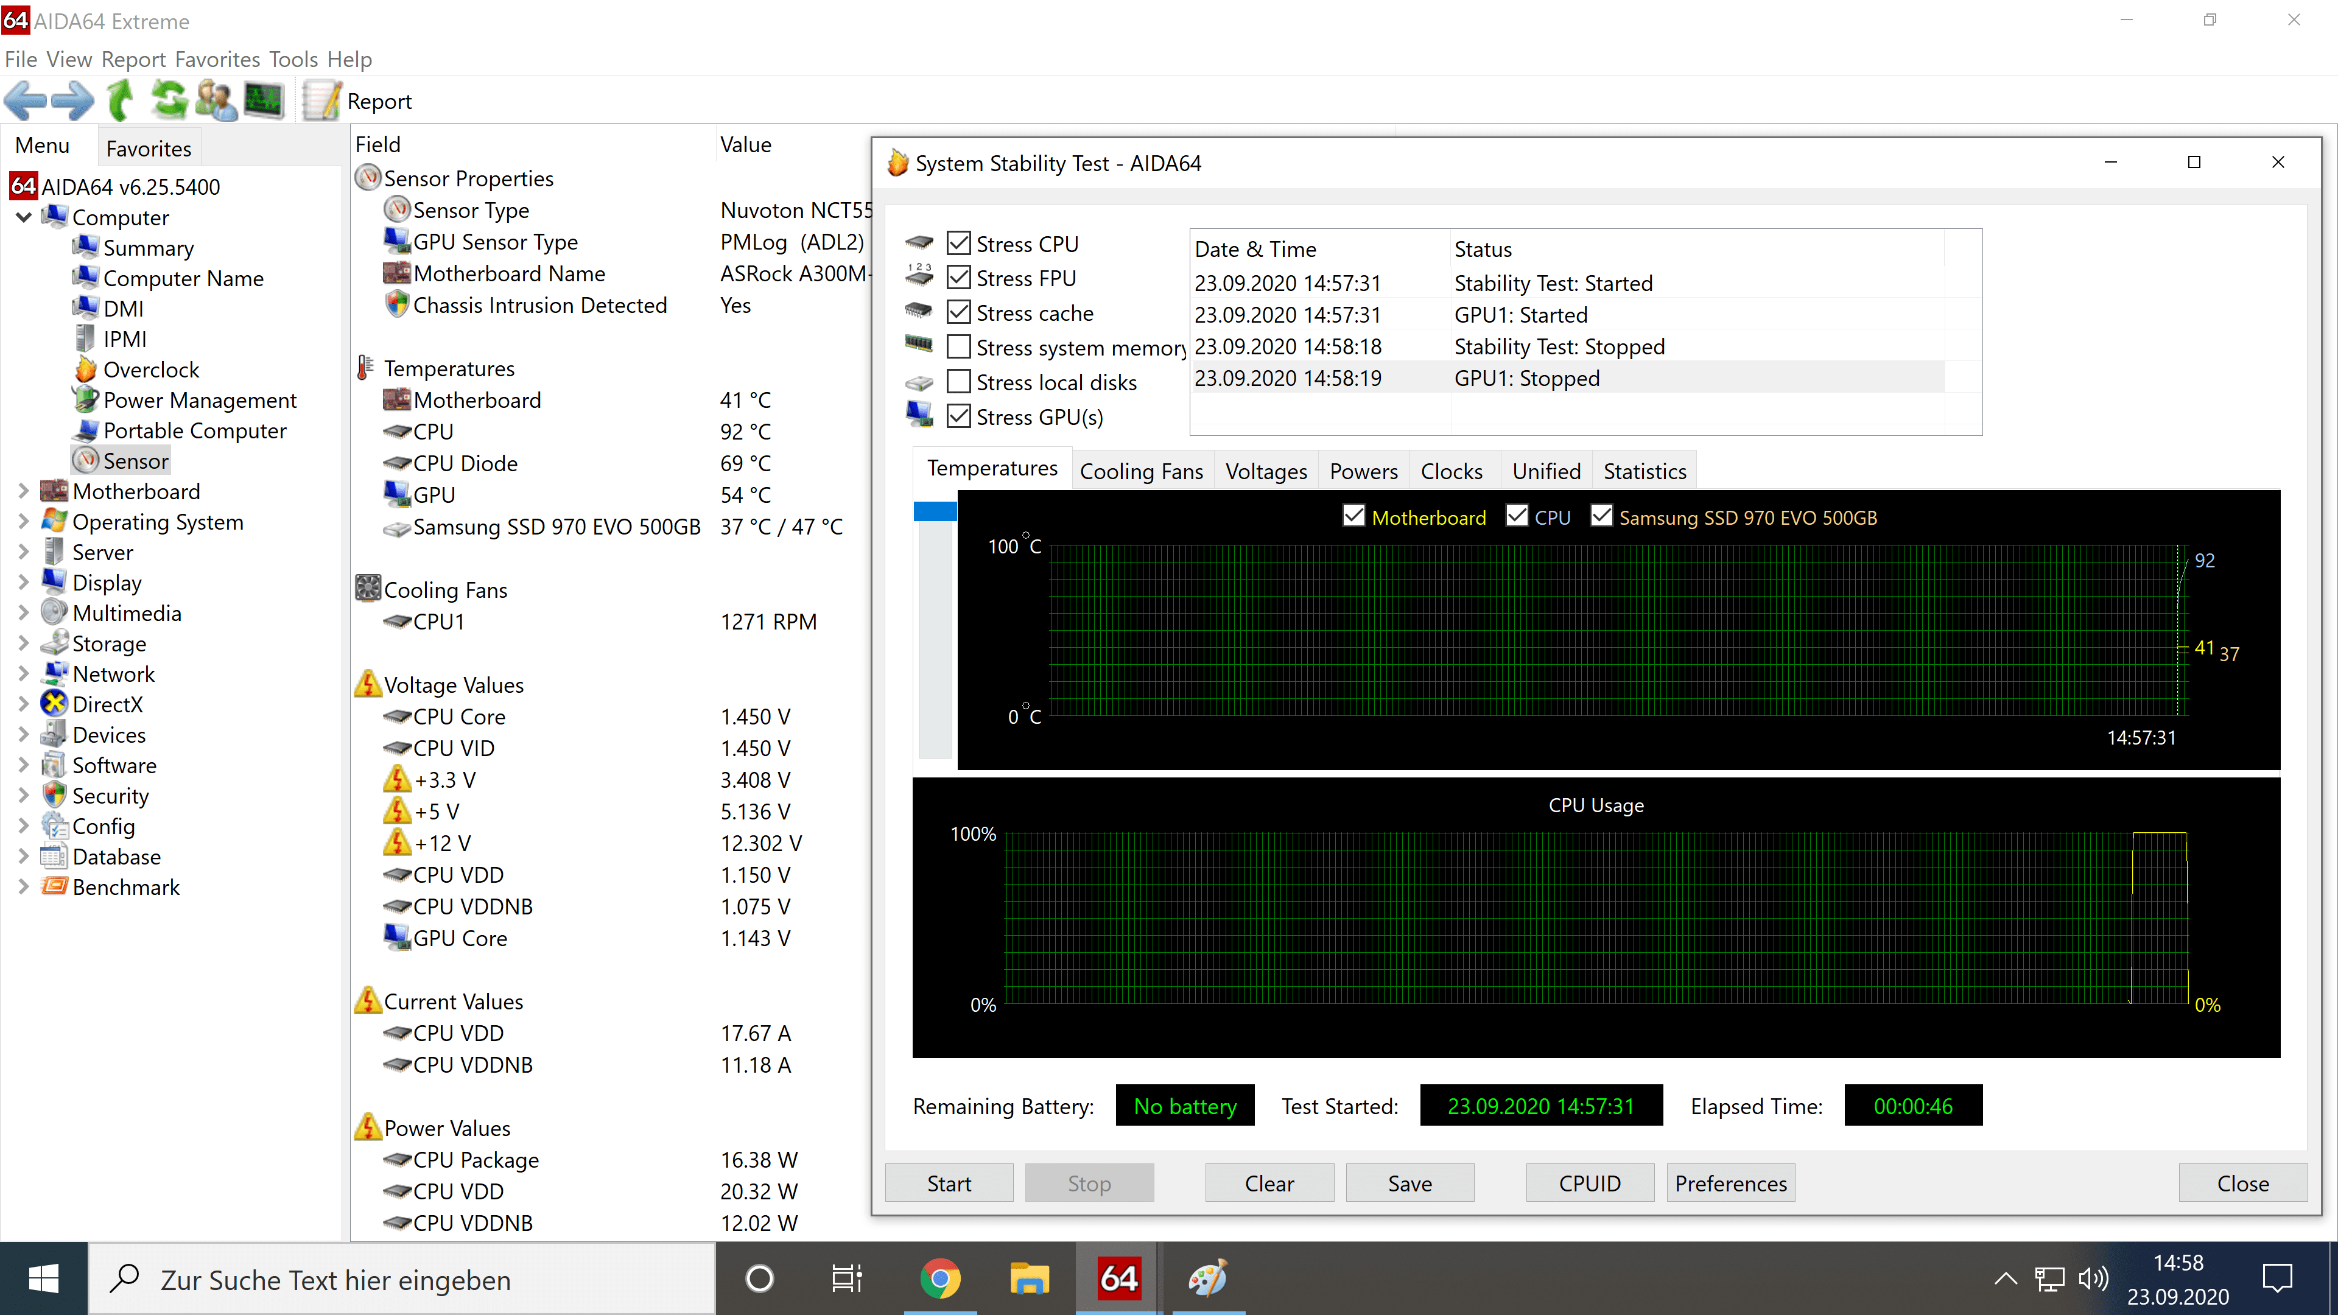Click the Security shield icon in tree
Viewport: 2338px width, 1315px height.
coord(54,795)
